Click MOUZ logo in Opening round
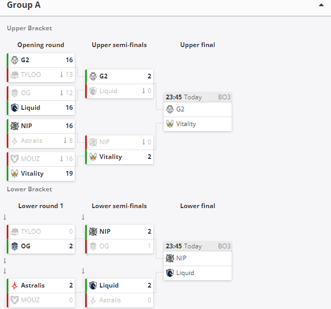 (x=15, y=159)
